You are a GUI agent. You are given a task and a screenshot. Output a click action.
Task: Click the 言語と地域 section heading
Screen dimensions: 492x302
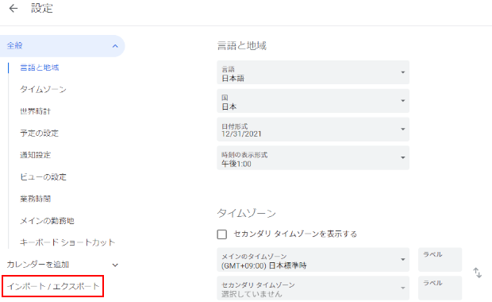tap(242, 46)
